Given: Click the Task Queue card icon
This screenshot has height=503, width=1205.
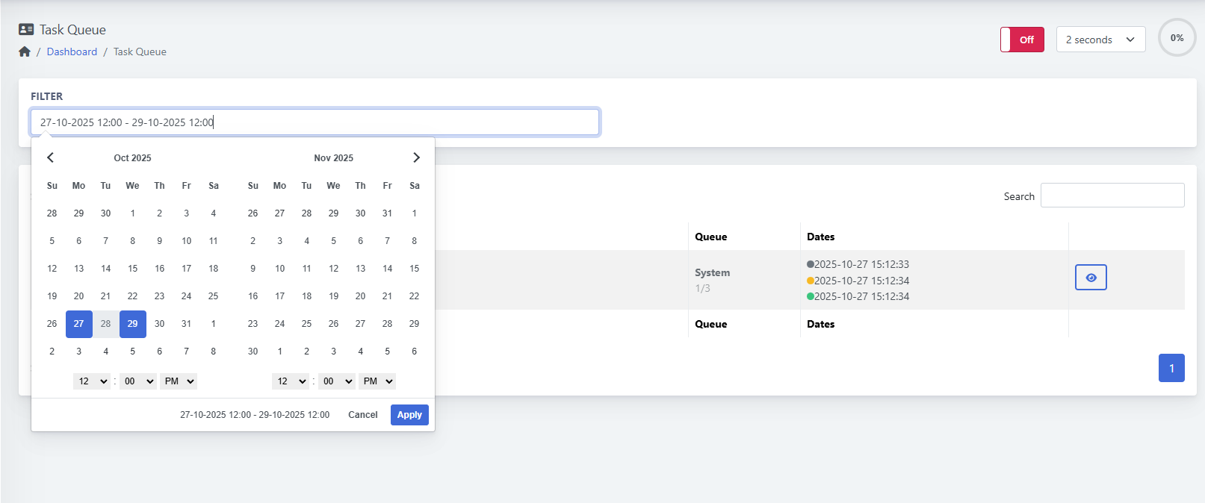Looking at the screenshot, I should (x=26, y=30).
